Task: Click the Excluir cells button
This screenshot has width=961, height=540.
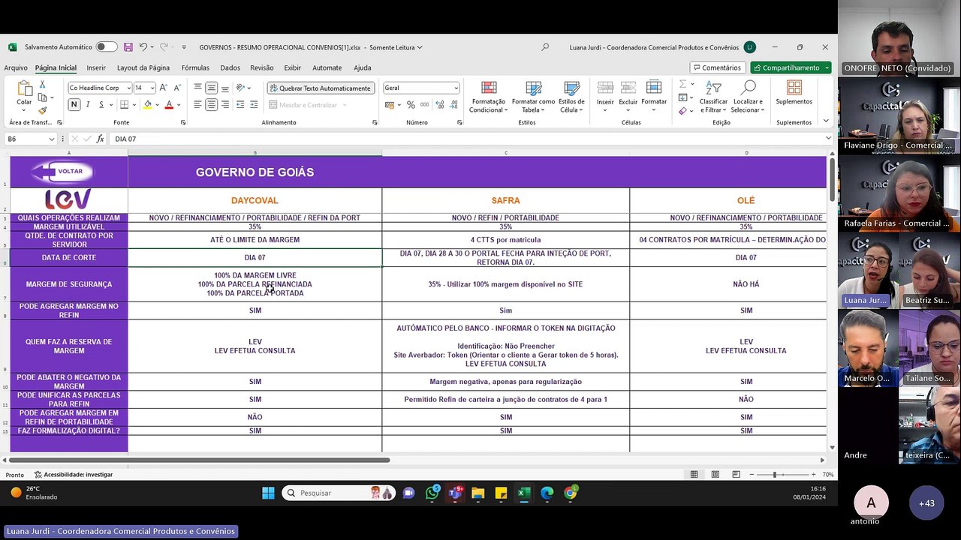Action: (628, 97)
